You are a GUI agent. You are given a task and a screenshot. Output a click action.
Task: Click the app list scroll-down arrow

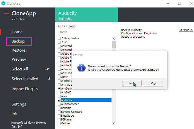tap(114, 123)
